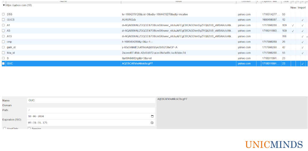This screenshot has width=308, height=151.
Task: Tick the checkbox for the A1 cookie
Action: (x=3, y=25)
